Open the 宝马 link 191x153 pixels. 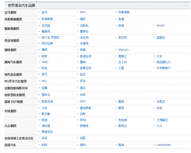point(44,12)
